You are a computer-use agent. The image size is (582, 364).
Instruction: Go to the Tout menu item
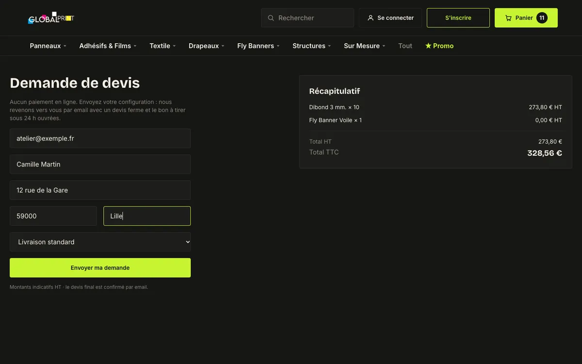point(405,46)
